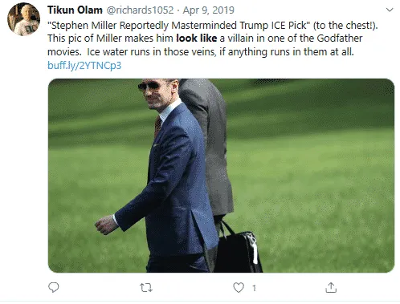View who liked via the count 1

pos(254,288)
